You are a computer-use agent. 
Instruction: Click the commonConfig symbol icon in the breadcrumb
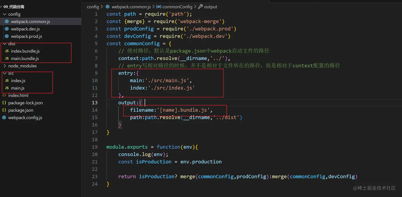(x=158, y=7)
